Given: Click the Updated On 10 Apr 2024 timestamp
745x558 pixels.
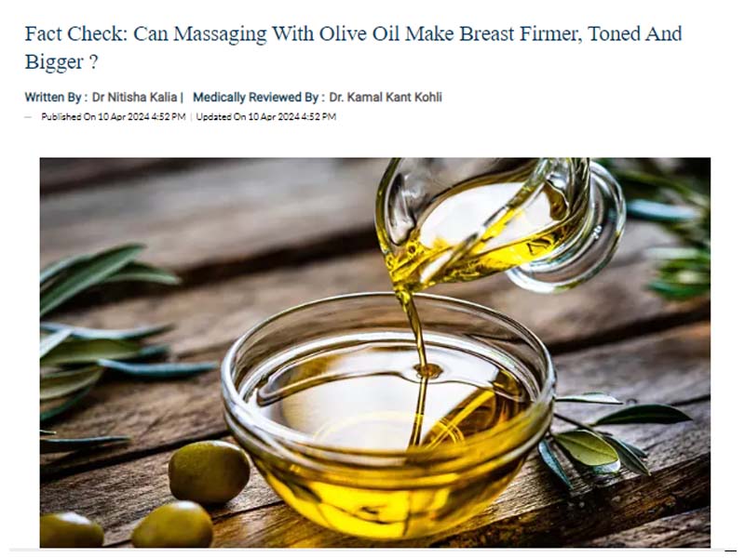Looking at the screenshot, I should point(266,117).
